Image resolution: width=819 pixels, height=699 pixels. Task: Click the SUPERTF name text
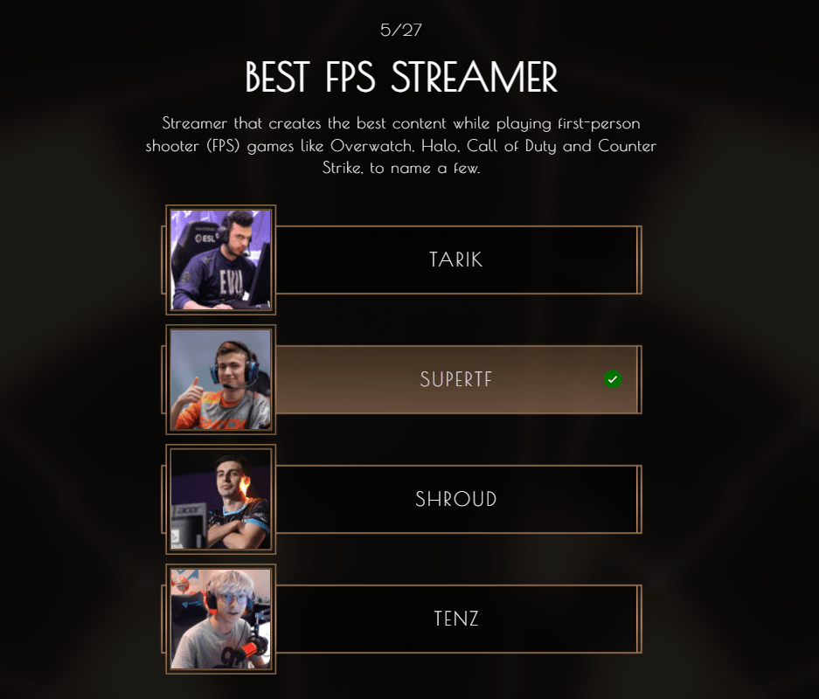456,379
